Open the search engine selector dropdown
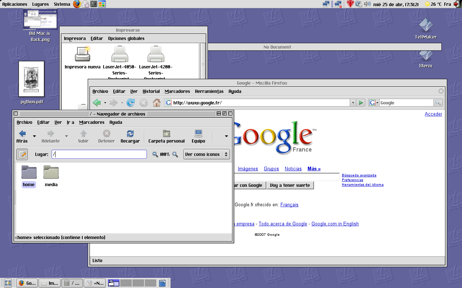 (374, 103)
